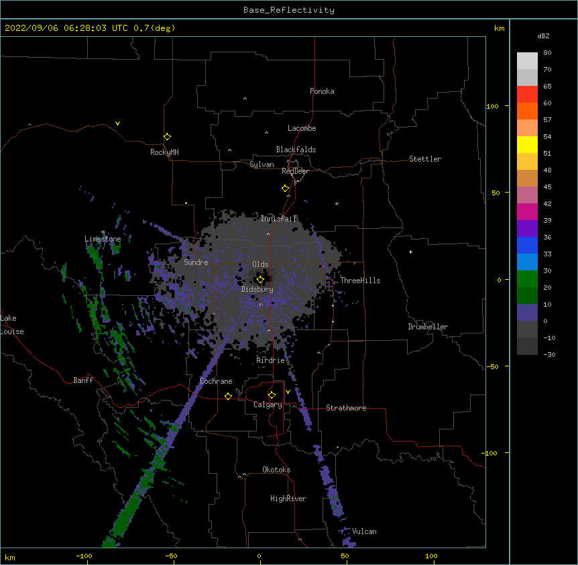Viewport: 578px width, 565px height.
Task: Click the Cochrane town label
Action: point(216,381)
